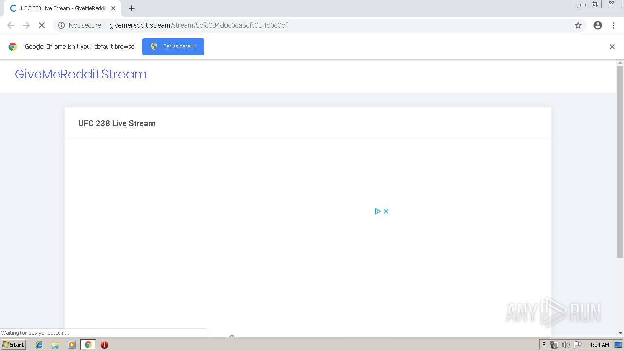Close the UFC 238 Live Stream tab
The image size is (624, 351).
[113, 8]
